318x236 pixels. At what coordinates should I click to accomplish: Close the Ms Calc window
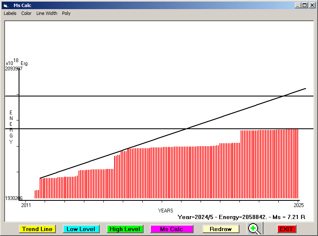312,5
